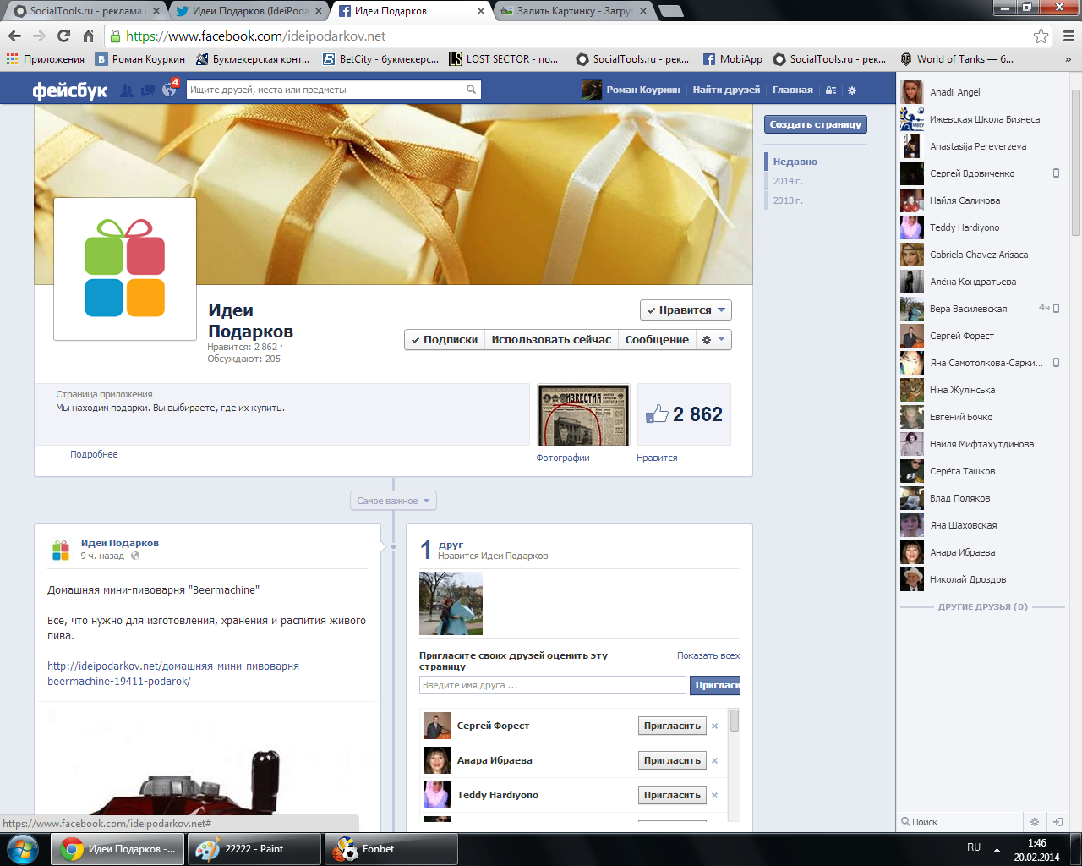
Task: Select Недавно in the timeline navigation
Action: [x=795, y=162]
